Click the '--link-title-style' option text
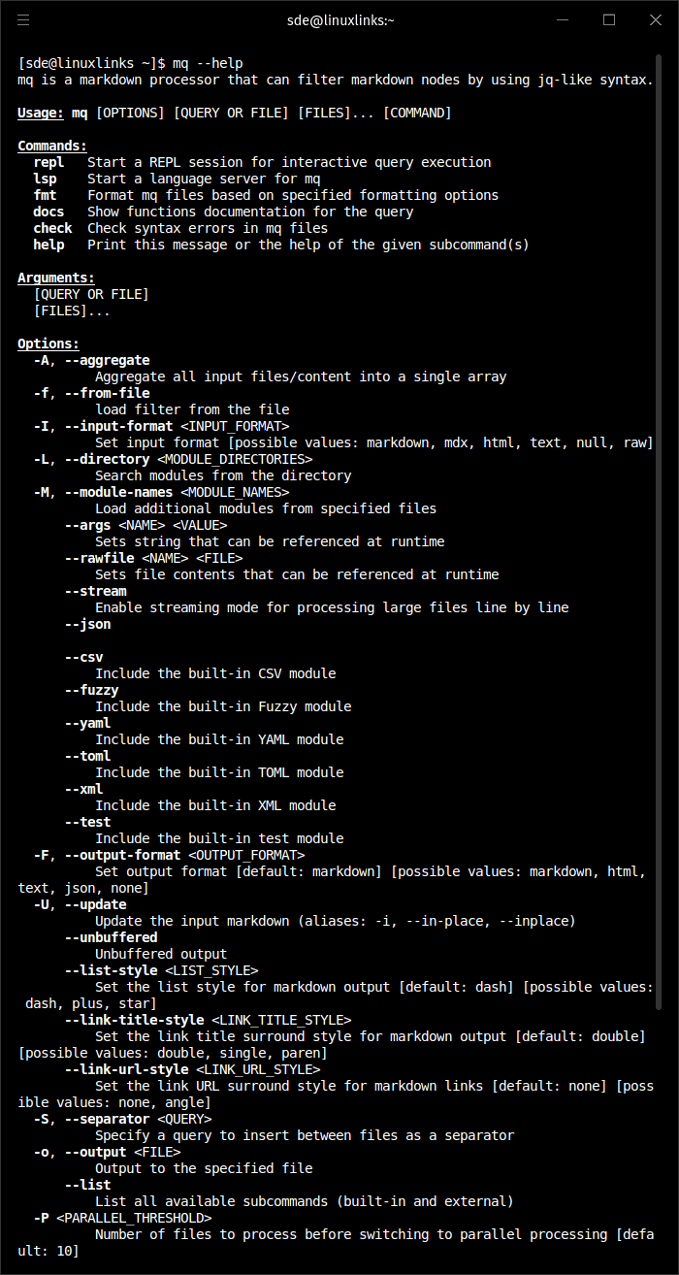 coord(134,1020)
